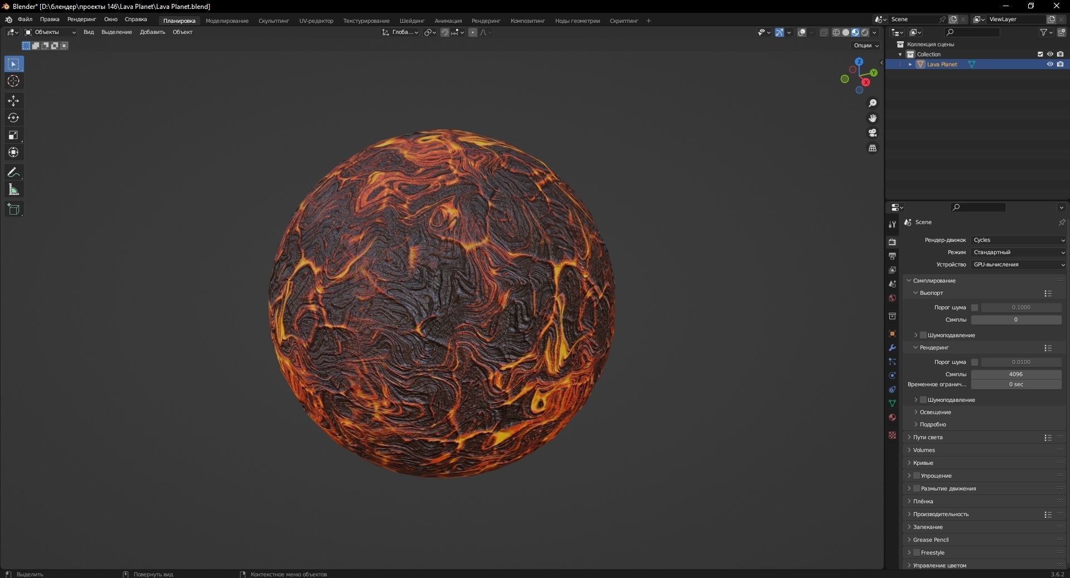1070x578 pixels.
Task: Open the Modifiers wrench tab
Action: coord(892,348)
